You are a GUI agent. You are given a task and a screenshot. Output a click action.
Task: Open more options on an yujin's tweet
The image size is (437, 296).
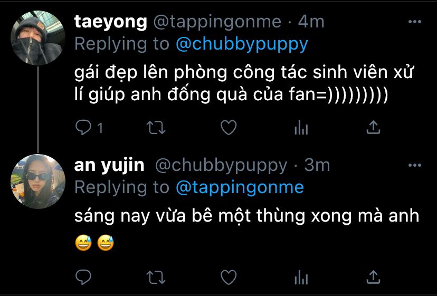[x=414, y=165]
